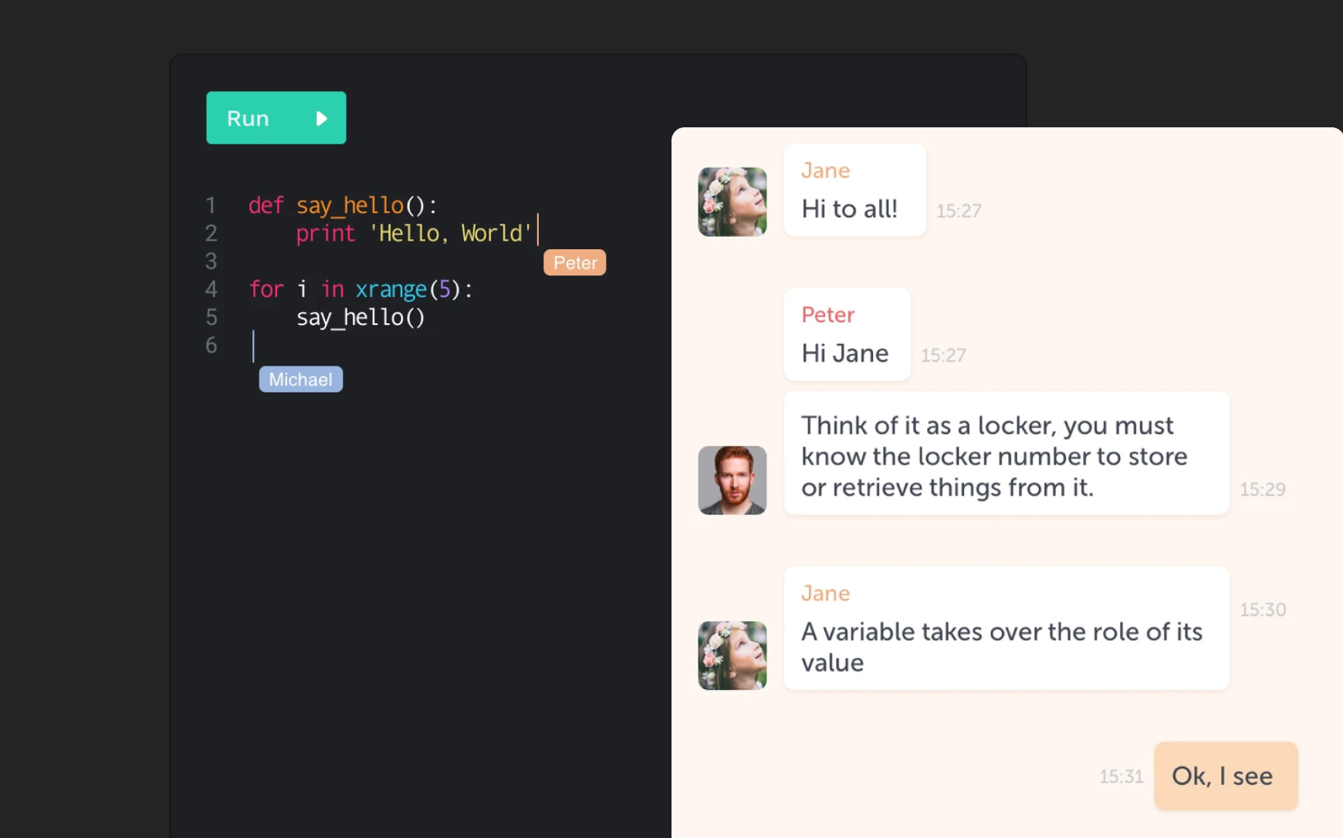Click line number 6 in the gutter
Viewport: 1343px width, 838px height.
(x=211, y=345)
